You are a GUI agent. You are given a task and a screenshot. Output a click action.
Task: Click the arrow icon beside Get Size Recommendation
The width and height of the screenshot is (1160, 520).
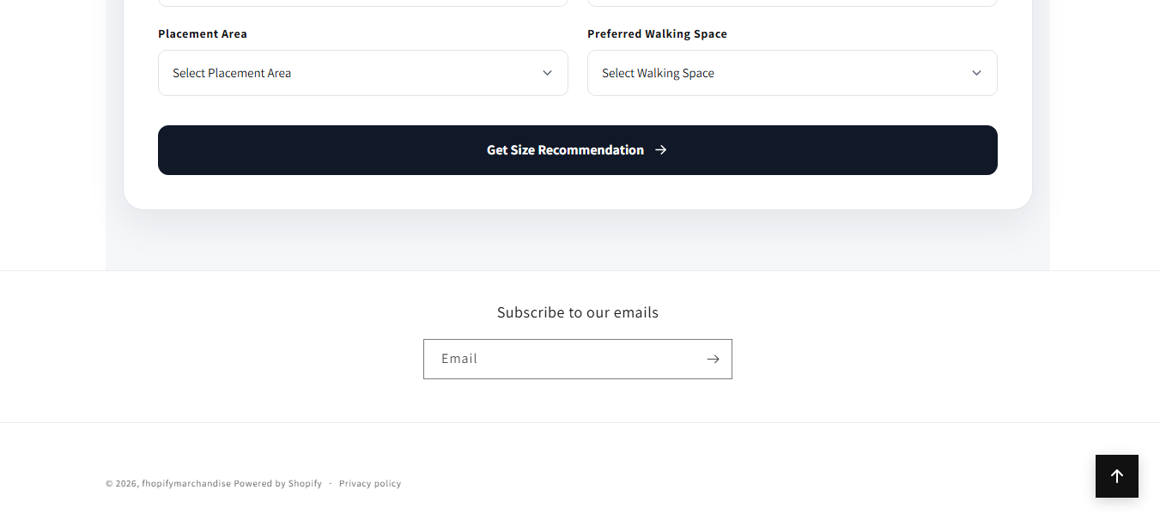pos(660,150)
